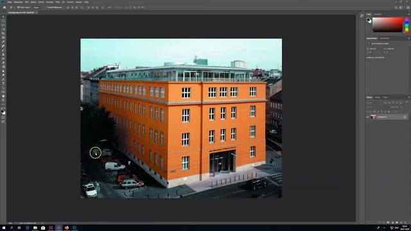The height and width of the screenshot is (231, 411).
Task: Select the Rectangle shape tool
Action: pos(3,92)
